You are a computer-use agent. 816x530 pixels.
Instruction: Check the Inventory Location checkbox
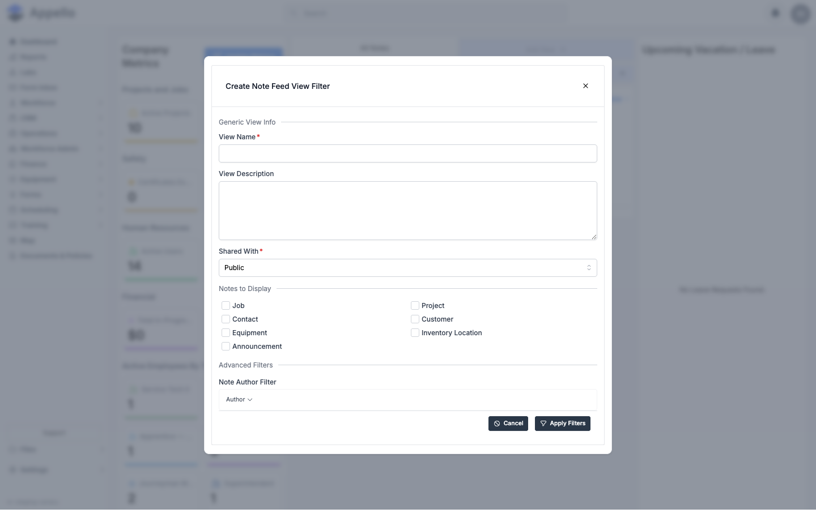(415, 333)
